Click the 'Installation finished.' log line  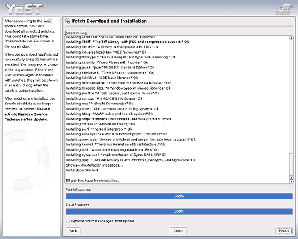(83, 171)
